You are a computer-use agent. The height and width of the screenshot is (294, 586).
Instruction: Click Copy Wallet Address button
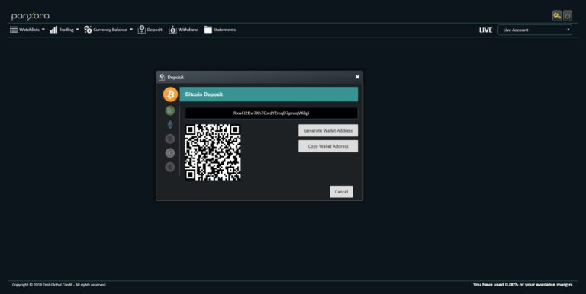[x=328, y=146]
